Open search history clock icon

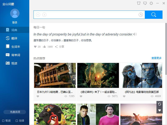[141, 14]
